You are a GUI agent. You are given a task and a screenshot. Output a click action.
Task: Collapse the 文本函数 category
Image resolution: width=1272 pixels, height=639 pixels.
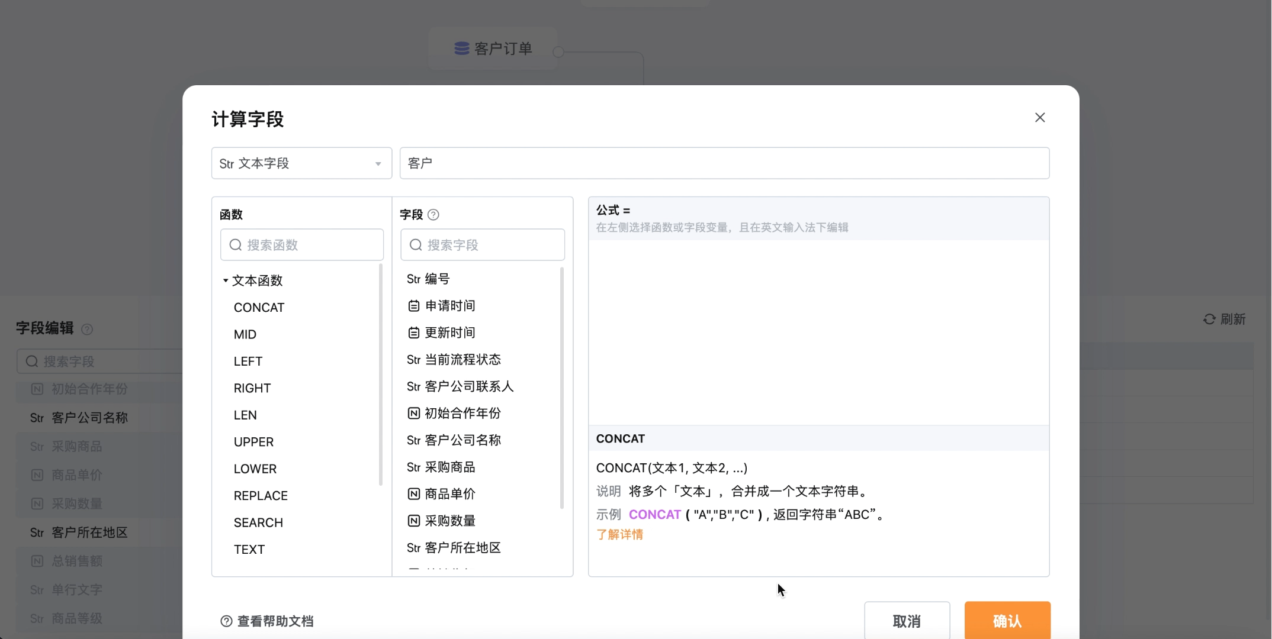pyautogui.click(x=226, y=280)
